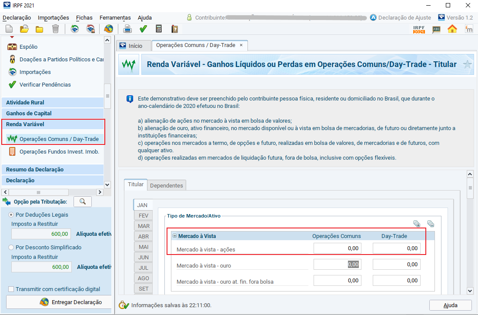Screen dimensions: 478x315
Task: Expand the Resumo da Declaração section
Action: pyautogui.click(x=35, y=169)
